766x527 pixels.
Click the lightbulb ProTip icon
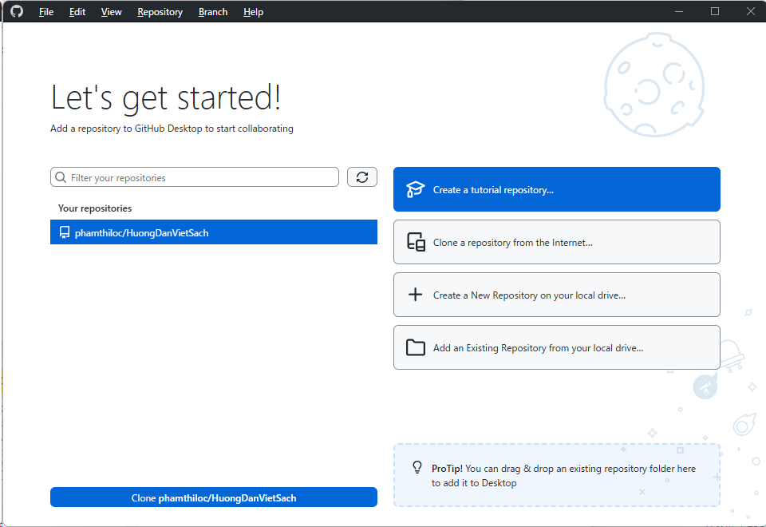[x=417, y=467]
